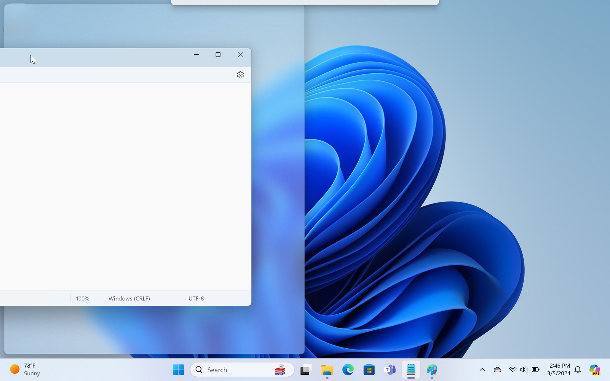
Task: Switch to Notepad taskbar icon
Action: 411,370
